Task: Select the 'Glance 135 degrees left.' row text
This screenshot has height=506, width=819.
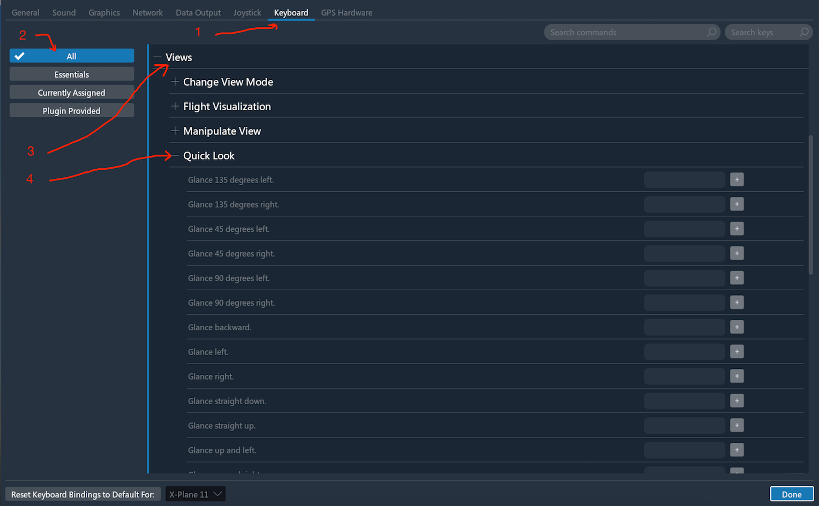Action: tap(231, 180)
